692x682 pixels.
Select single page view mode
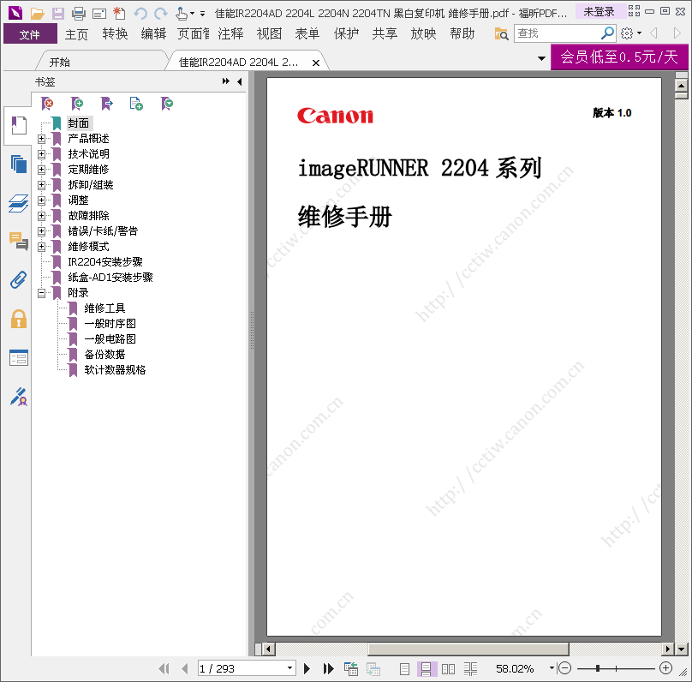404,669
